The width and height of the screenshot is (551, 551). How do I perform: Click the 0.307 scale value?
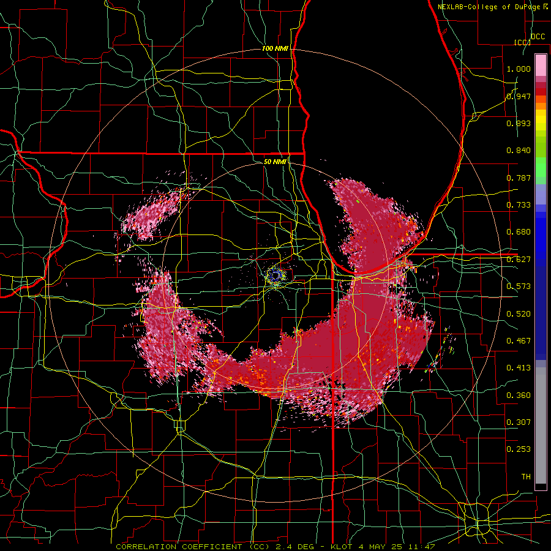click(x=519, y=422)
